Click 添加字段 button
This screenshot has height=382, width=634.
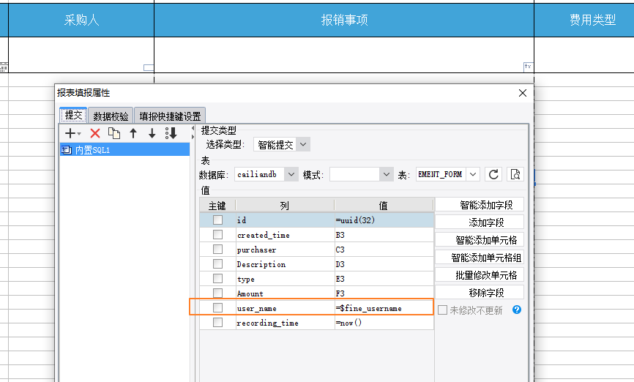480,222
